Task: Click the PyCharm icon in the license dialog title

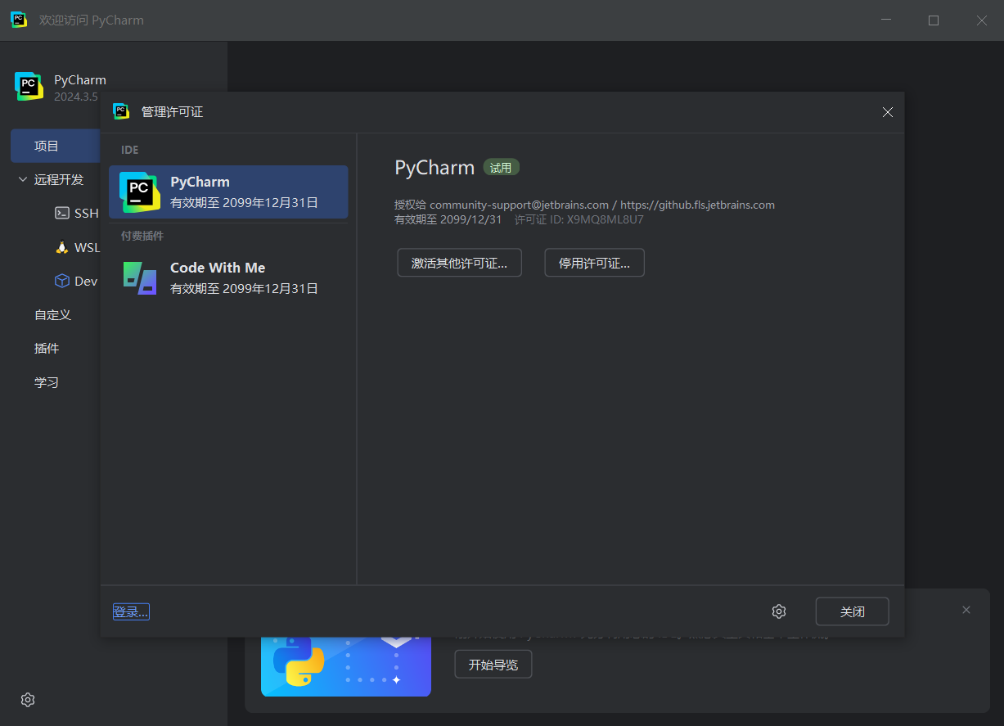Action: (121, 111)
